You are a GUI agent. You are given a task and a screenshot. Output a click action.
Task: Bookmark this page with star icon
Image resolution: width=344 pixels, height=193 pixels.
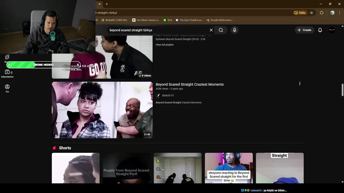tap(311, 13)
